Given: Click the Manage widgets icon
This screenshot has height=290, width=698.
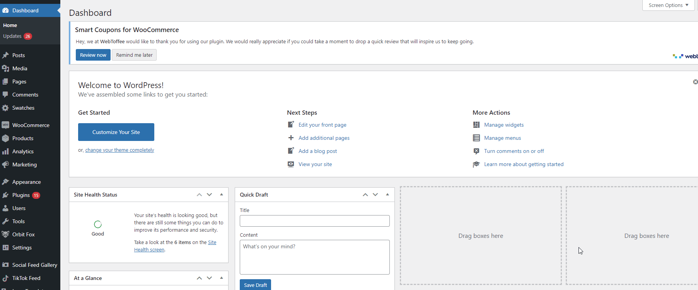Looking at the screenshot, I should click(476, 125).
